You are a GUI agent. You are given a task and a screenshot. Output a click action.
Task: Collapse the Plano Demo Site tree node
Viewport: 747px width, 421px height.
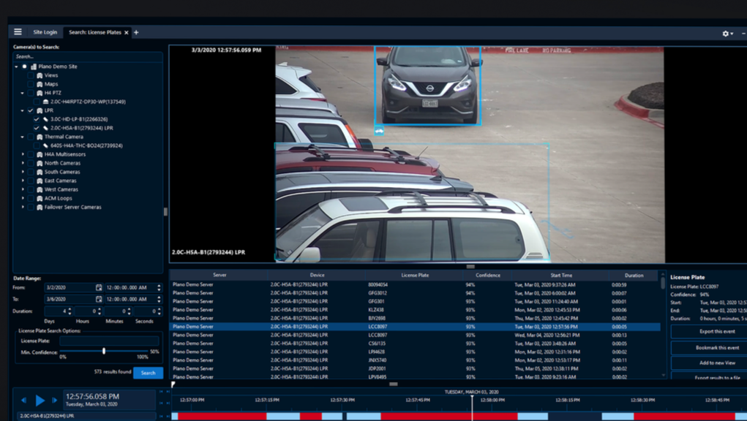click(17, 67)
